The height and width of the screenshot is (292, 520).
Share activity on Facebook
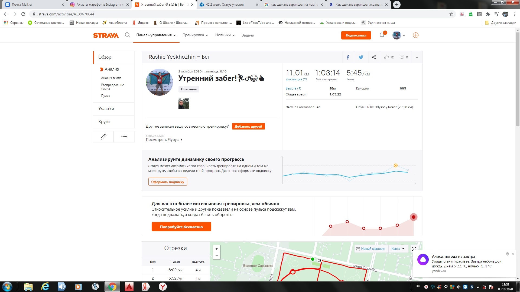348,57
